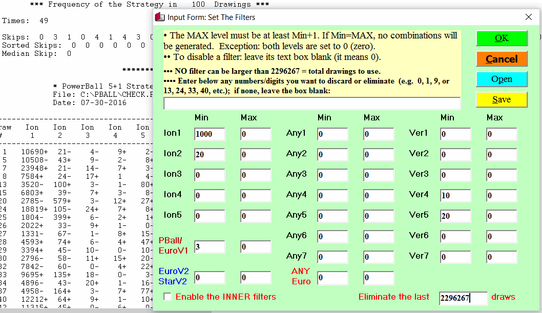Select the Ver4 Min input field
Image resolution: width=542 pixels, height=313 pixels.
[x=455, y=196]
